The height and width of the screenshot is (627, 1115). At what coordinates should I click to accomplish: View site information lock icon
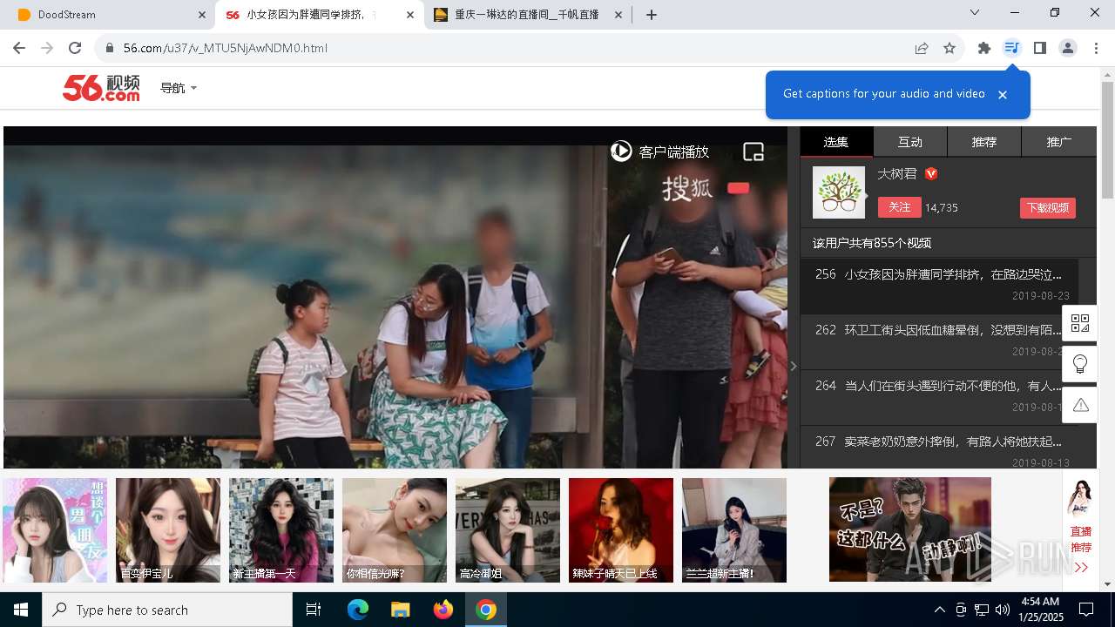coord(110,48)
